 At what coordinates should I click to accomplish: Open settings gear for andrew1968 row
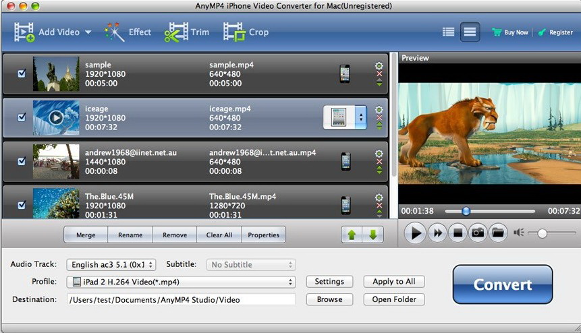[x=379, y=153]
